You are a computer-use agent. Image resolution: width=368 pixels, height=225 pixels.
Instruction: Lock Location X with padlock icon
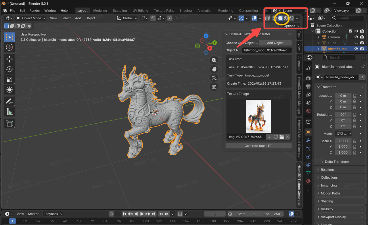point(354,96)
